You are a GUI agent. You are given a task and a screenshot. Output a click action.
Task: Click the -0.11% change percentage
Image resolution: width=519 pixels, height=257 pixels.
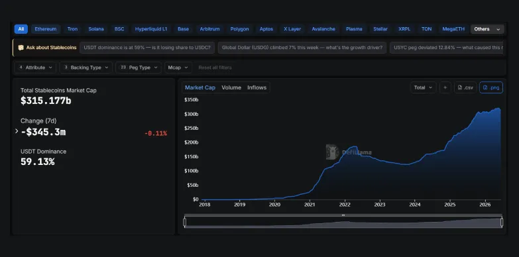(156, 134)
